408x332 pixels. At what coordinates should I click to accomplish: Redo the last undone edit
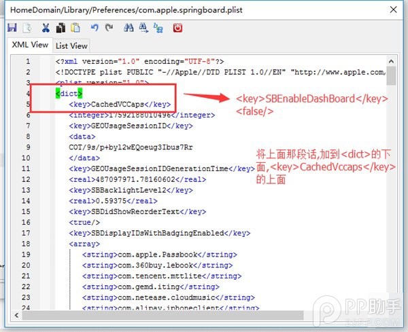[x=107, y=28]
